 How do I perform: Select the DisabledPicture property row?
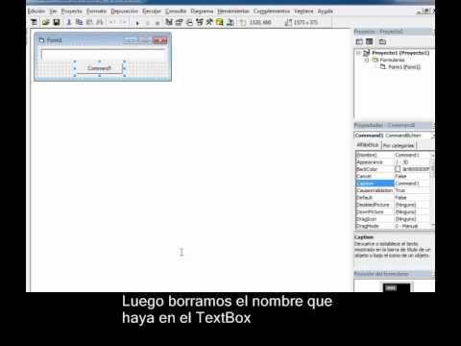click(394, 205)
